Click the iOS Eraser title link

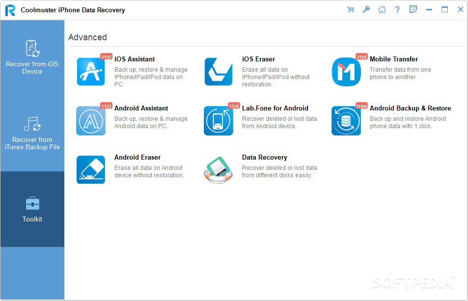(258, 59)
